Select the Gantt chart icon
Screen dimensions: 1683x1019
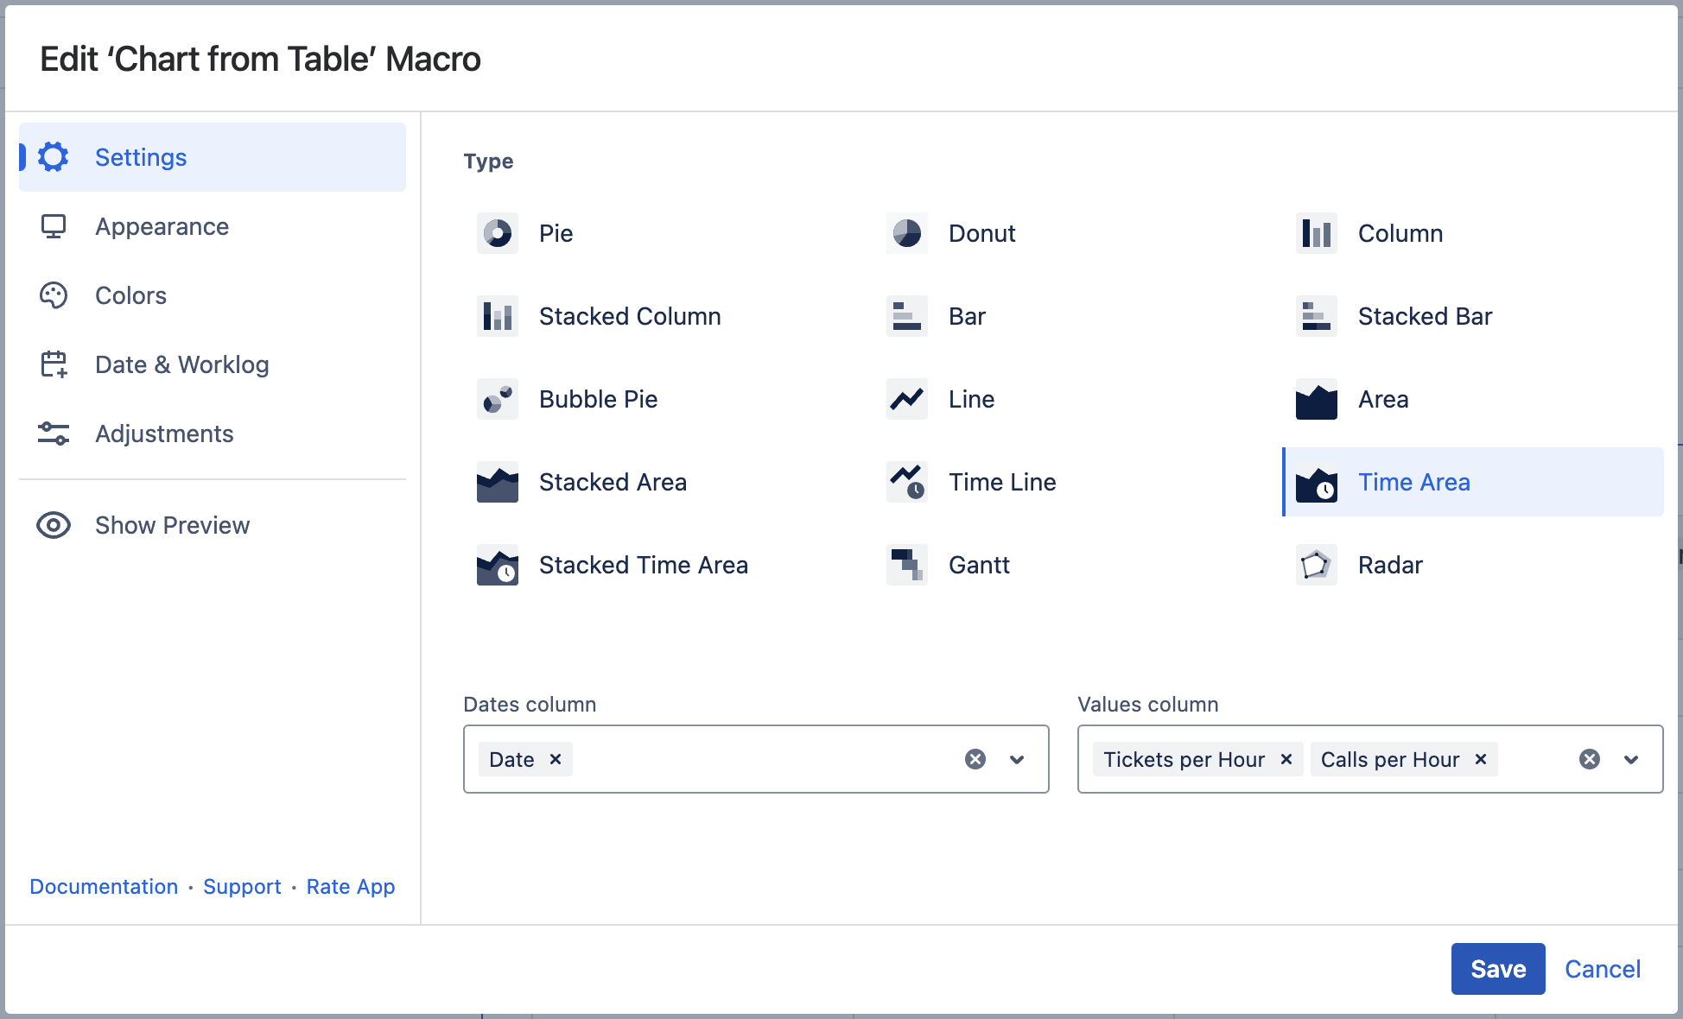coord(907,565)
